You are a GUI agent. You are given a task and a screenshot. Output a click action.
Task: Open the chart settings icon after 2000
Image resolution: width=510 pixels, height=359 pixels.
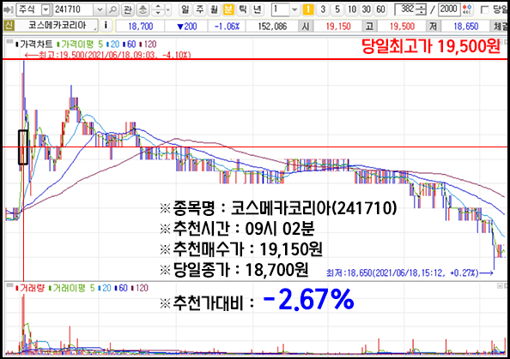tap(467, 9)
